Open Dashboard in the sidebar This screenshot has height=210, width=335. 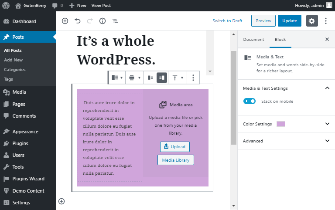(28, 21)
